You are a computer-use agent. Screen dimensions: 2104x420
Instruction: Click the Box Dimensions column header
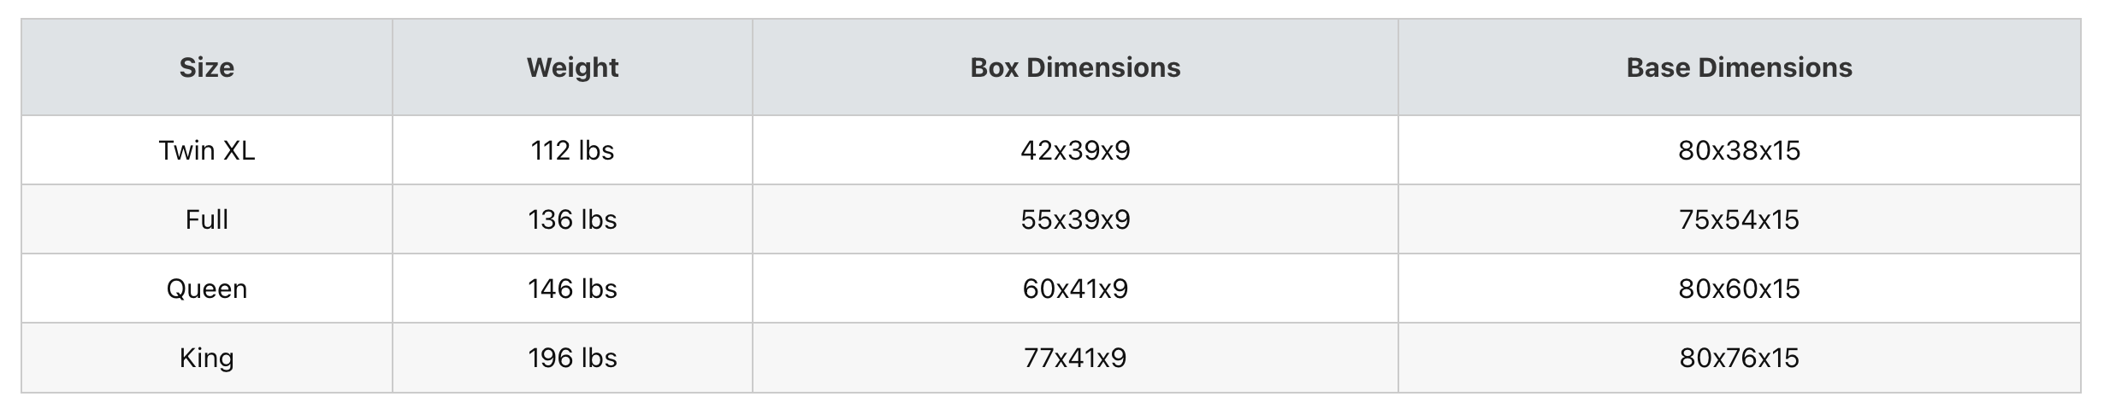(x=1075, y=67)
